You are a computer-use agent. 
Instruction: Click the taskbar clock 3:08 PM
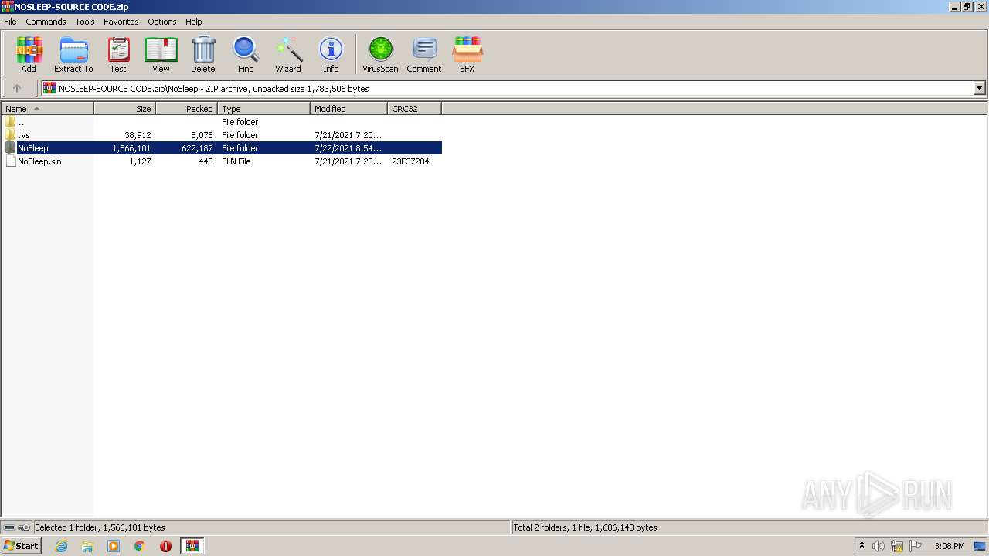point(949,546)
